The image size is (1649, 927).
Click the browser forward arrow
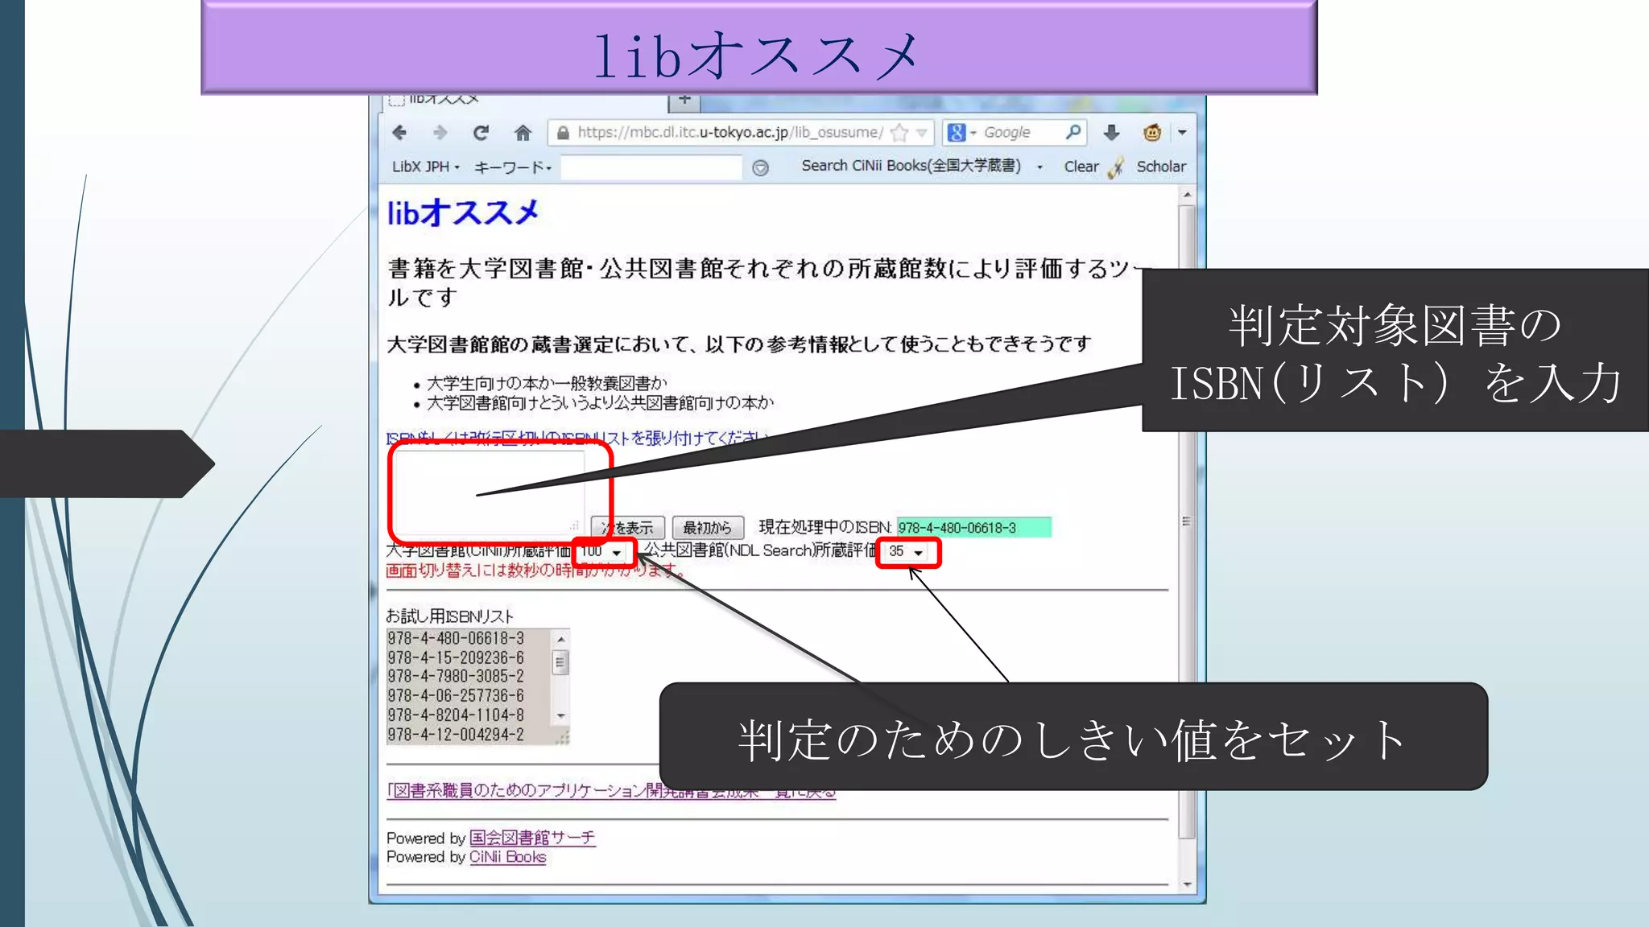tap(440, 133)
